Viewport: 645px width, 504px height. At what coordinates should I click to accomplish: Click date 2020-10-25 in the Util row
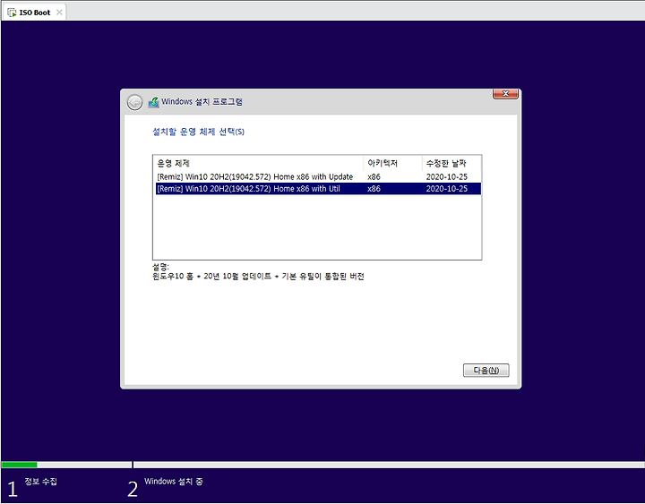click(447, 189)
